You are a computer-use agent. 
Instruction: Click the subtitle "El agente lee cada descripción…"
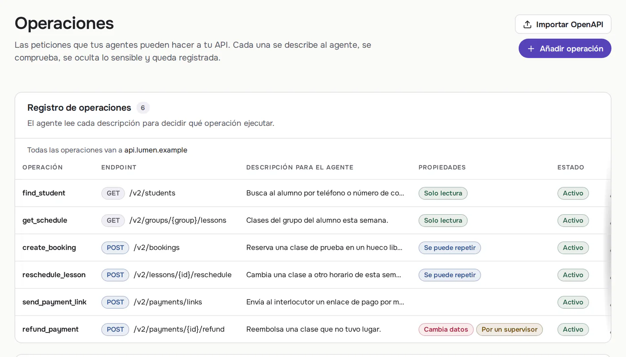point(151,123)
